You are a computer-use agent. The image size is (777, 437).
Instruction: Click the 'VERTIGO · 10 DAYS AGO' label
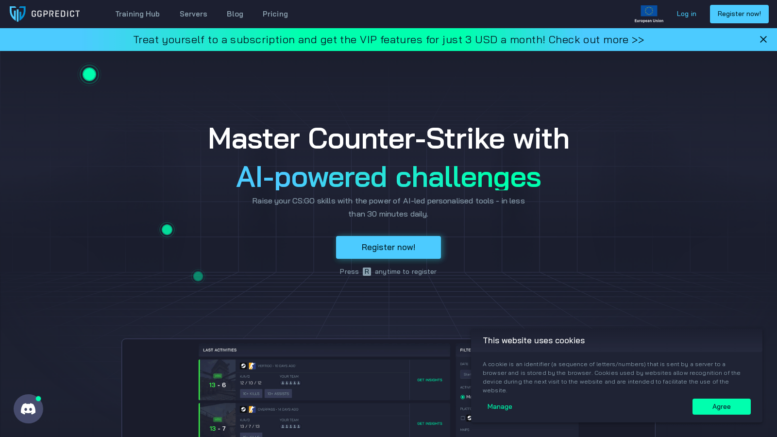[276, 366]
